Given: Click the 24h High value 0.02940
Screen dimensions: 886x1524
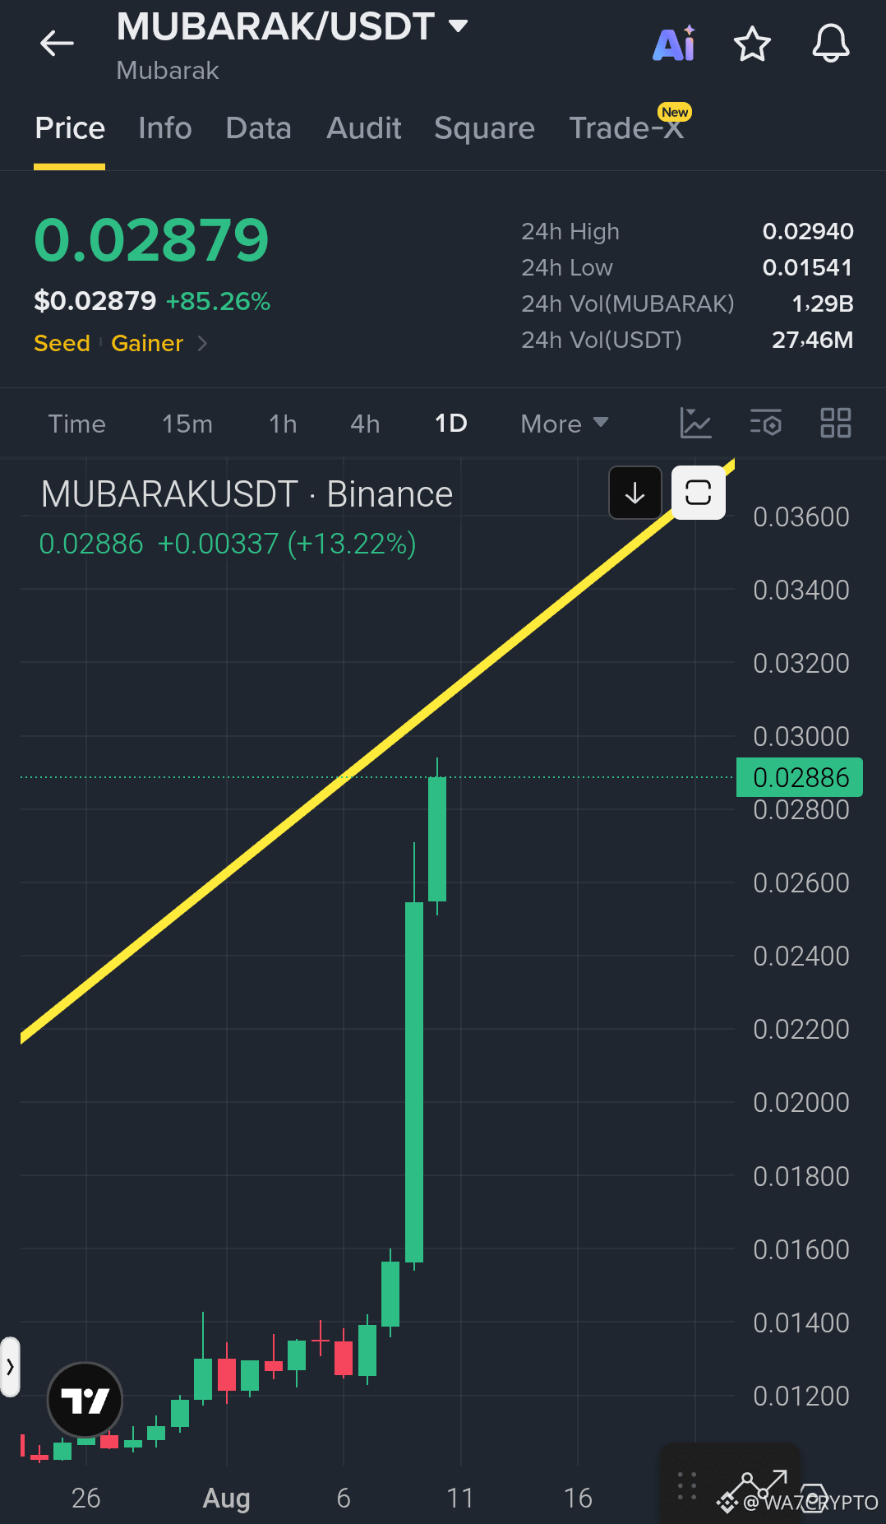Looking at the screenshot, I should (808, 231).
